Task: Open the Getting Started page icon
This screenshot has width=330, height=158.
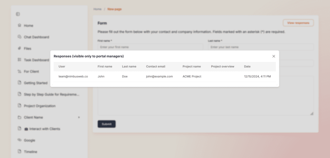Action: point(20,83)
